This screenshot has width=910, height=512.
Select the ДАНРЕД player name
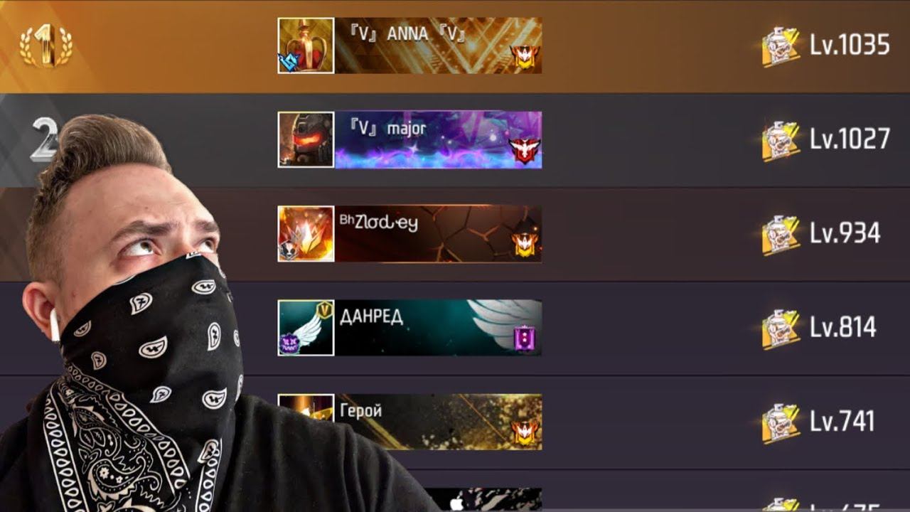point(371,316)
